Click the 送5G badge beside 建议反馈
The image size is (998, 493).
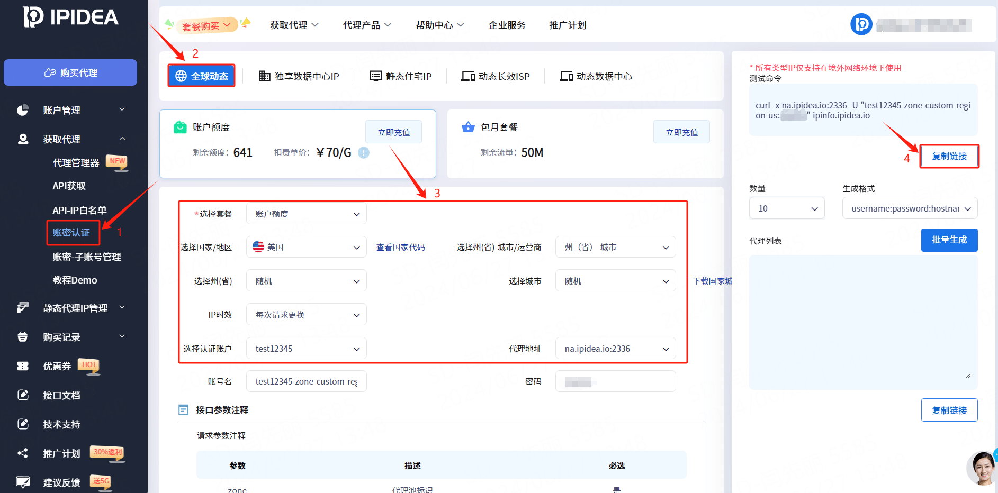tap(101, 482)
